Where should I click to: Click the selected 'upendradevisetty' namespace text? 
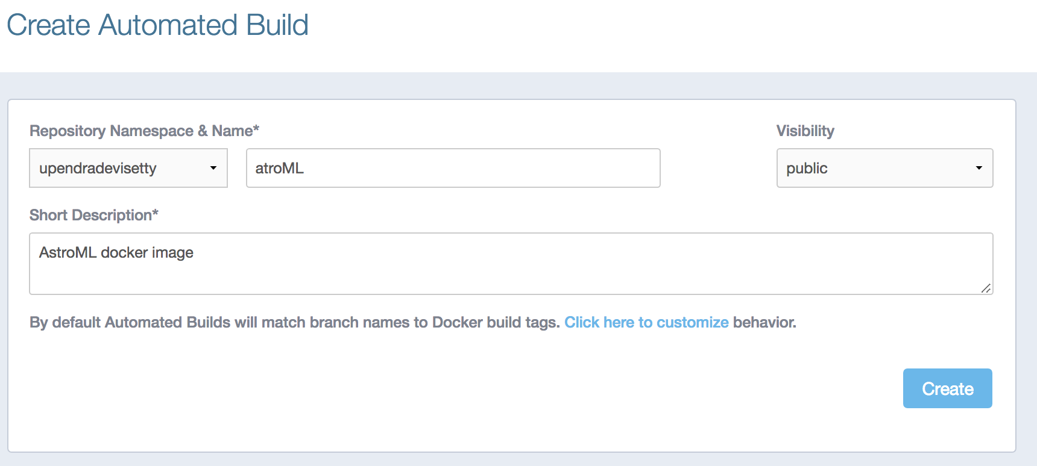pos(98,169)
